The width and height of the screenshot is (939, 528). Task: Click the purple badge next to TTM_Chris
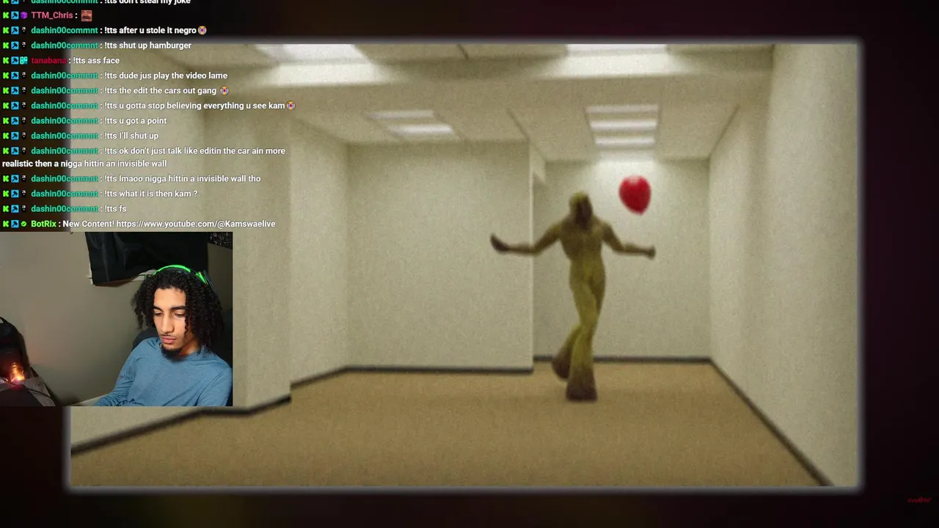(24, 15)
